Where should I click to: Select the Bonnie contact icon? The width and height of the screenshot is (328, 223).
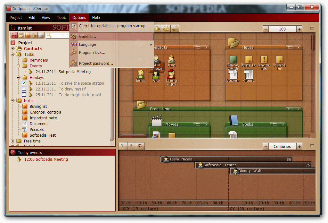coord(141,76)
